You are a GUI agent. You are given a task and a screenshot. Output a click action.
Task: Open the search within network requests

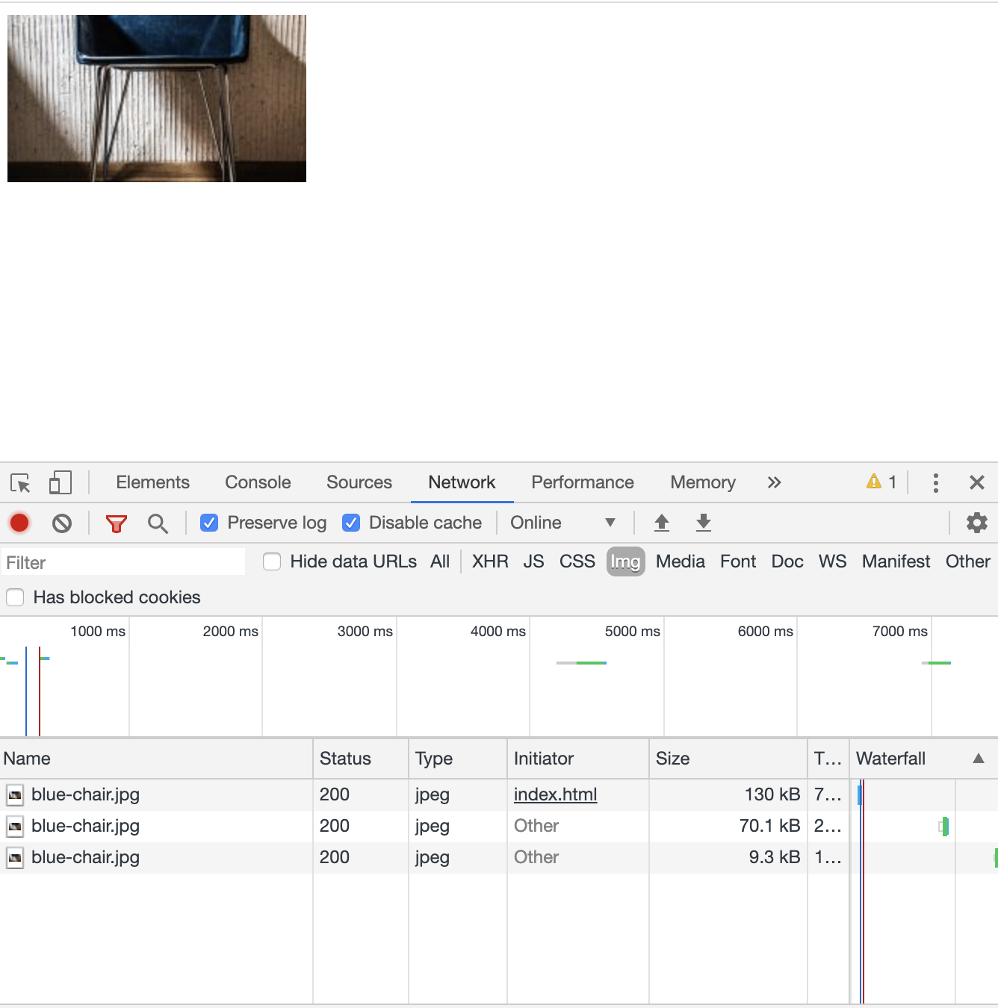[158, 523]
